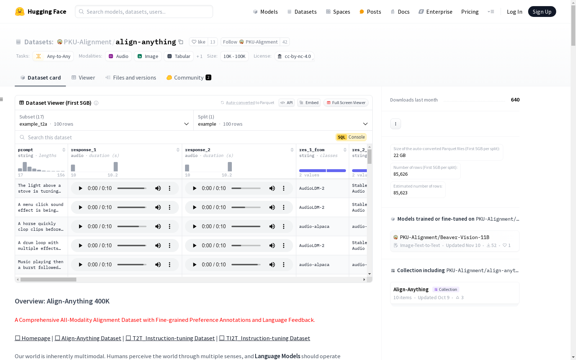Screen dimensions: 576x360
Task: Play response_1 audio for the stove prompt
Action: [x=80, y=188]
